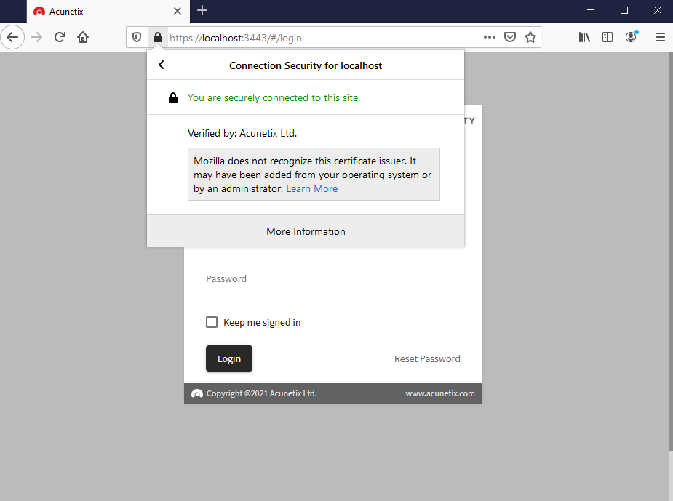Image resolution: width=673 pixels, height=501 pixels.
Task: Minimize the Firefox window
Action: point(591,10)
